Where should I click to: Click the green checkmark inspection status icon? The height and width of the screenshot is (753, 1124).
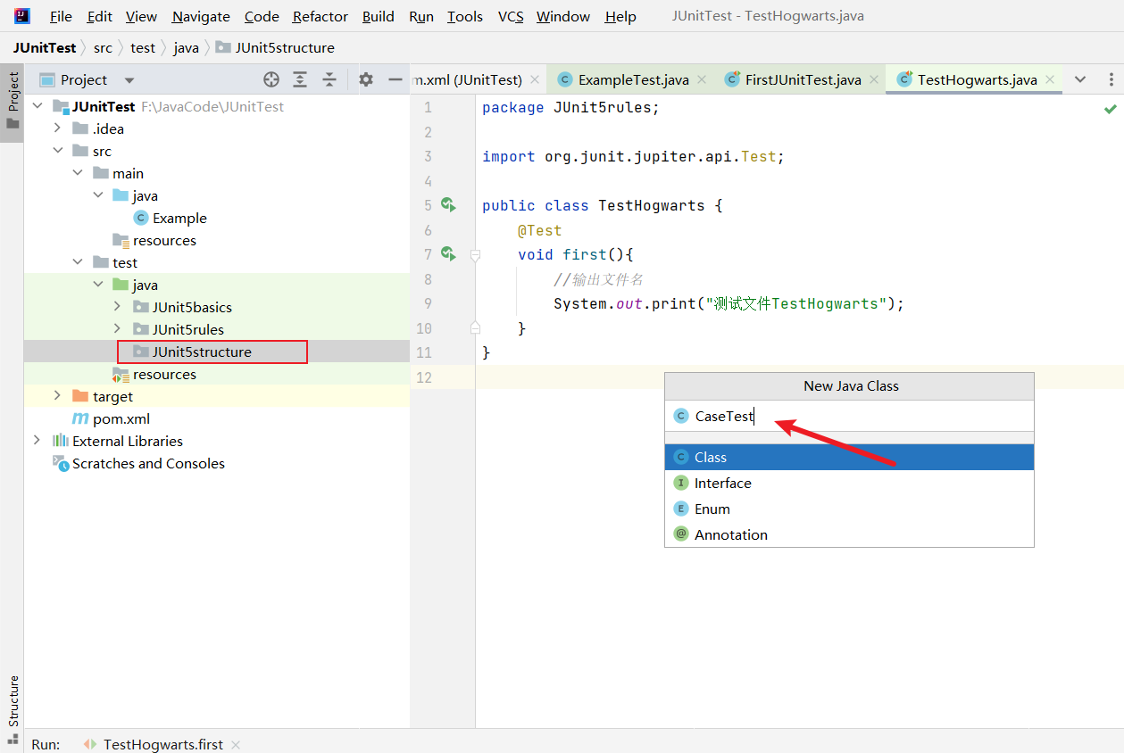[x=1110, y=109]
